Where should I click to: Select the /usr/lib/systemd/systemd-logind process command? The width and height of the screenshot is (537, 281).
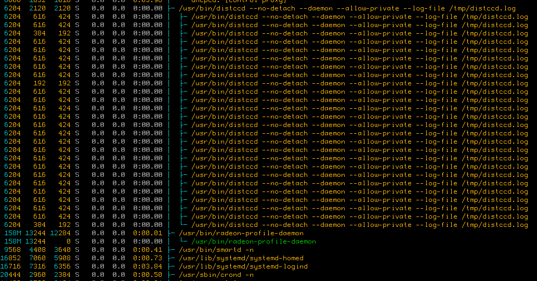(x=243, y=266)
